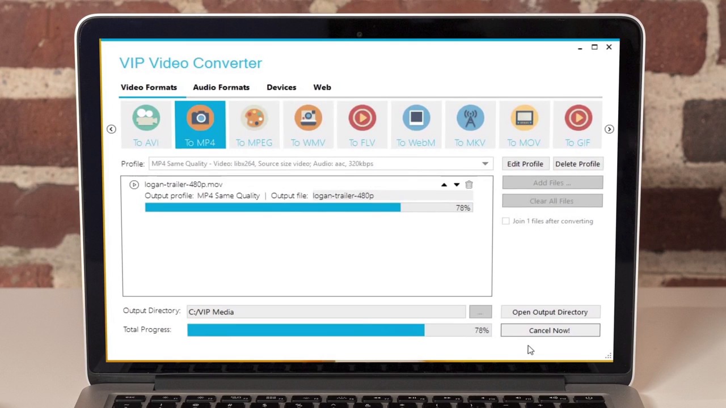The height and width of the screenshot is (408, 726).
Task: Click the file conversion progress bar
Action: 309,208
